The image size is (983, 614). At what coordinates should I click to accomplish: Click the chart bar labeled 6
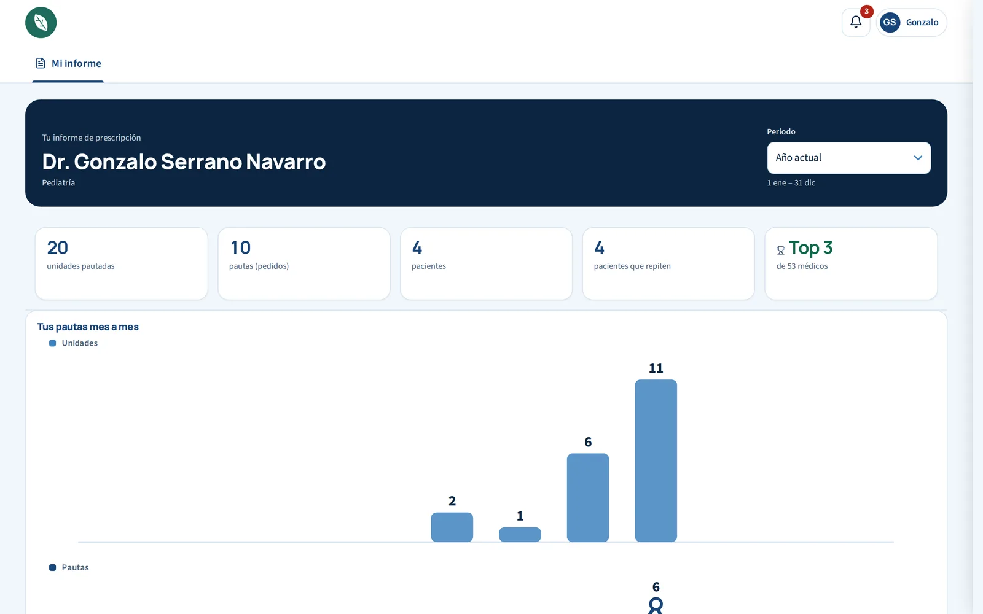pos(588,498)
